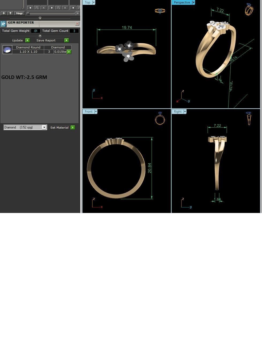
Task: Click the 7.22 dimension in Perspective viewport
Action: [220, 10]
